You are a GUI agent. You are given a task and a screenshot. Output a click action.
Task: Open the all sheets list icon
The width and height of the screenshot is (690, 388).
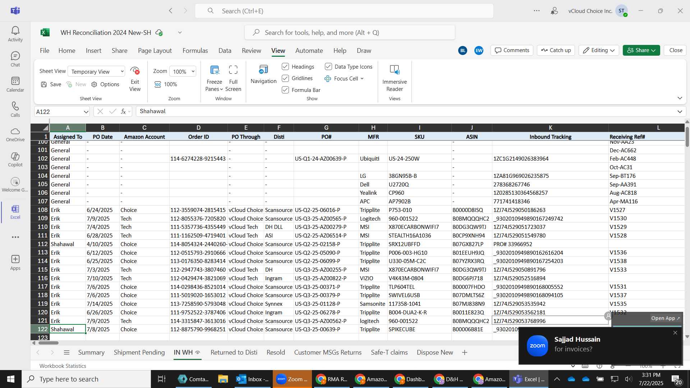[x=66, y=352]
